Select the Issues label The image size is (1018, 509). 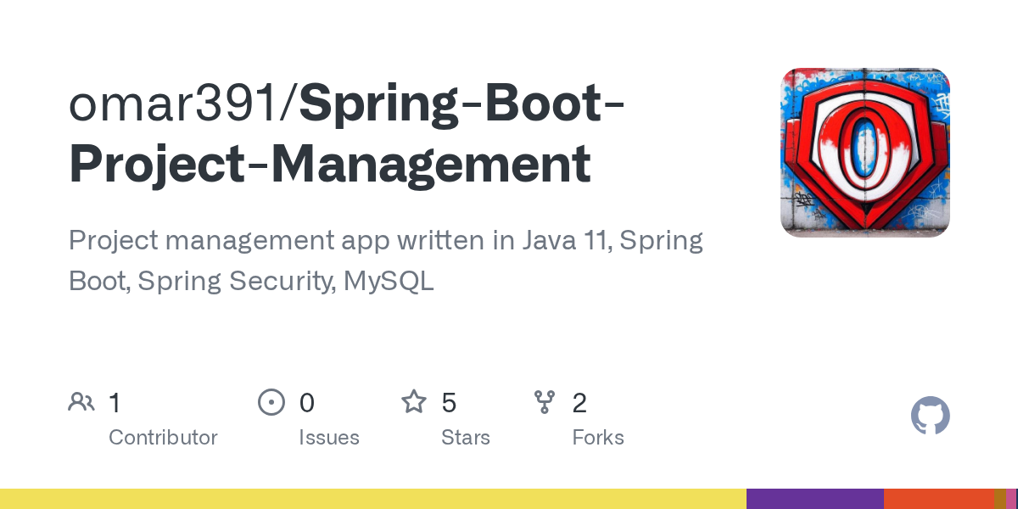tap(329, 438)
